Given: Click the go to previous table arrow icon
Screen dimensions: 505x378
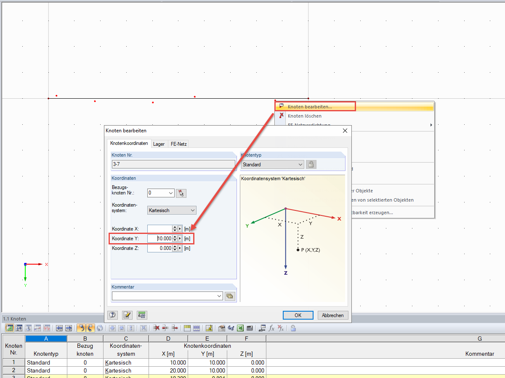Looking at the screenshot, I should pos(59,328).
